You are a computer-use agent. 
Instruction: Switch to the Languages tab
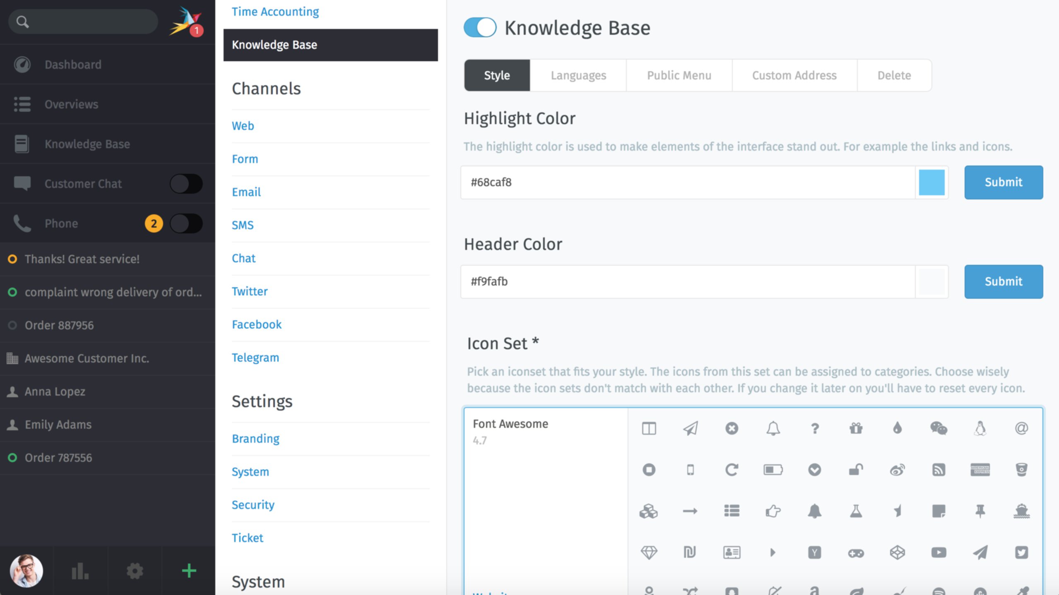[x=578, y=75]
